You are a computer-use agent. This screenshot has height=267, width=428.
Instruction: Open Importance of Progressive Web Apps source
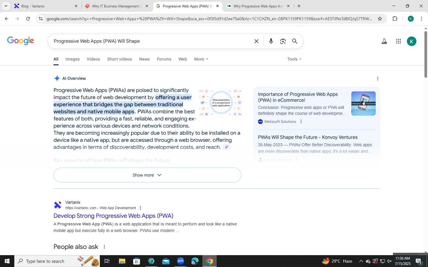tap(298, 97)
